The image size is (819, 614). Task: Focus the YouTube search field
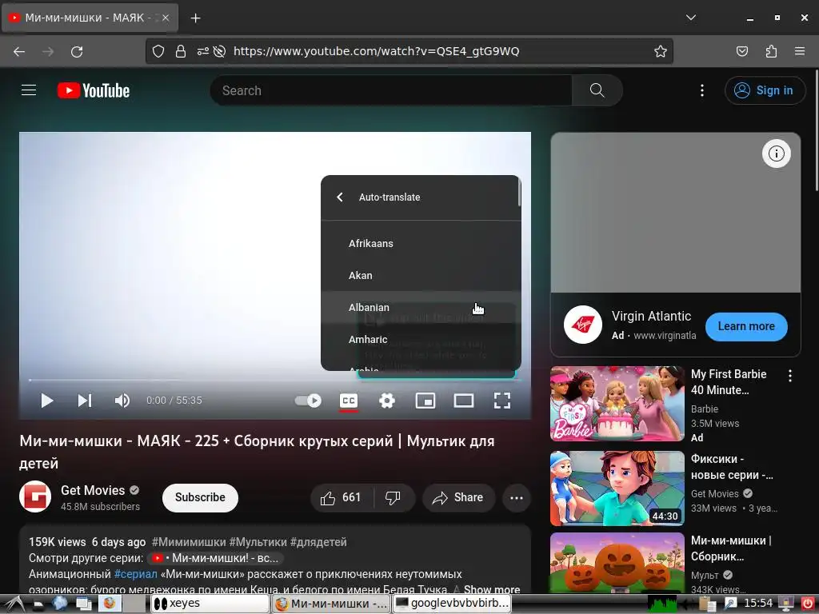point(392,90)
